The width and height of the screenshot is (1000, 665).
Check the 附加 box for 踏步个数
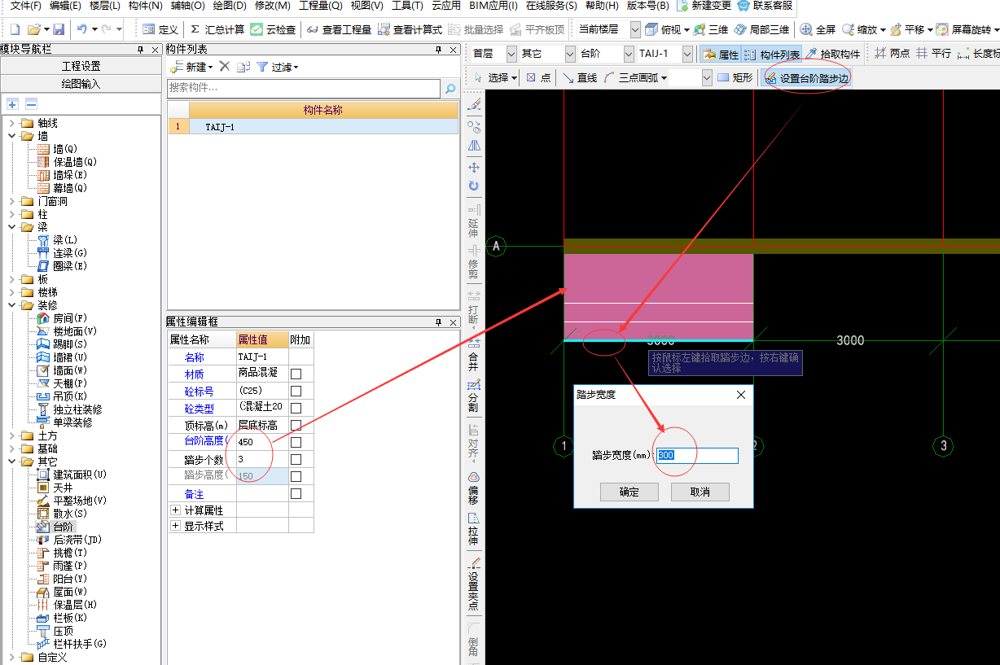[296, 459]
